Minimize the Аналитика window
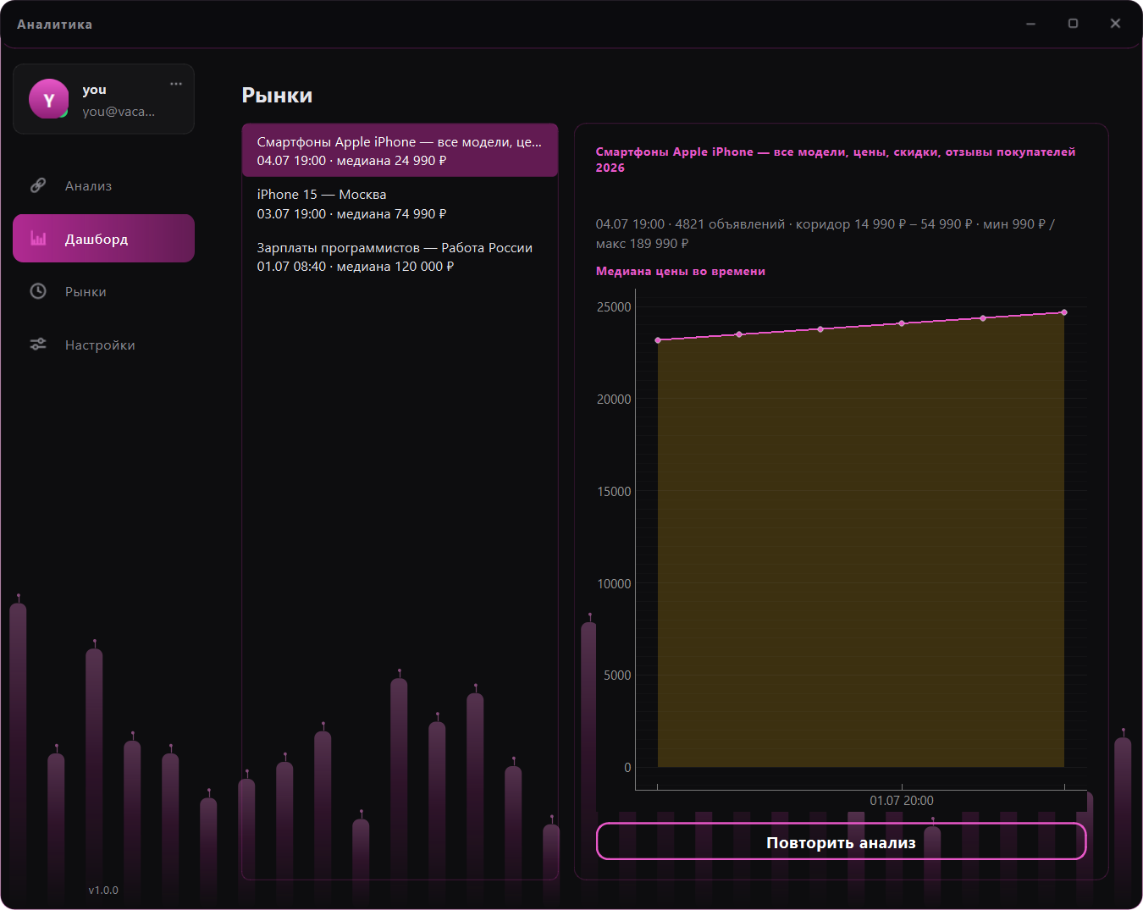Image resolution: width=1143 pixels, height=910 pixels. coord(1030,24)
